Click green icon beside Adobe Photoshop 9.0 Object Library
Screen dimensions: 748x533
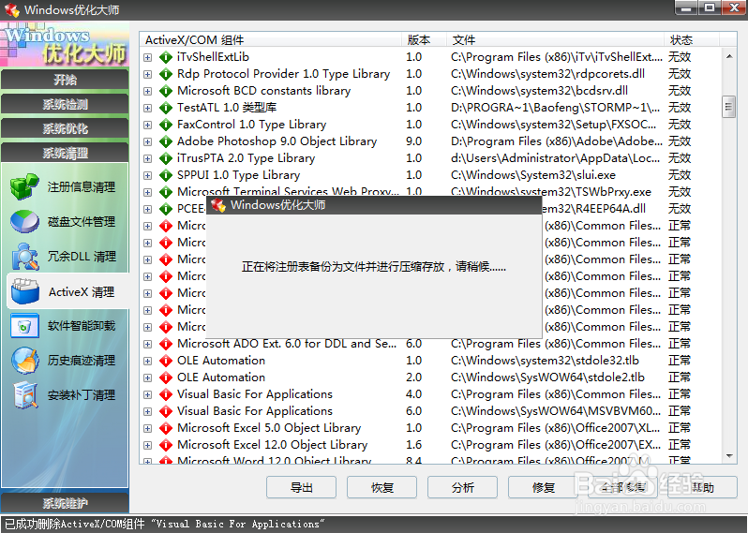click(166, 141)
